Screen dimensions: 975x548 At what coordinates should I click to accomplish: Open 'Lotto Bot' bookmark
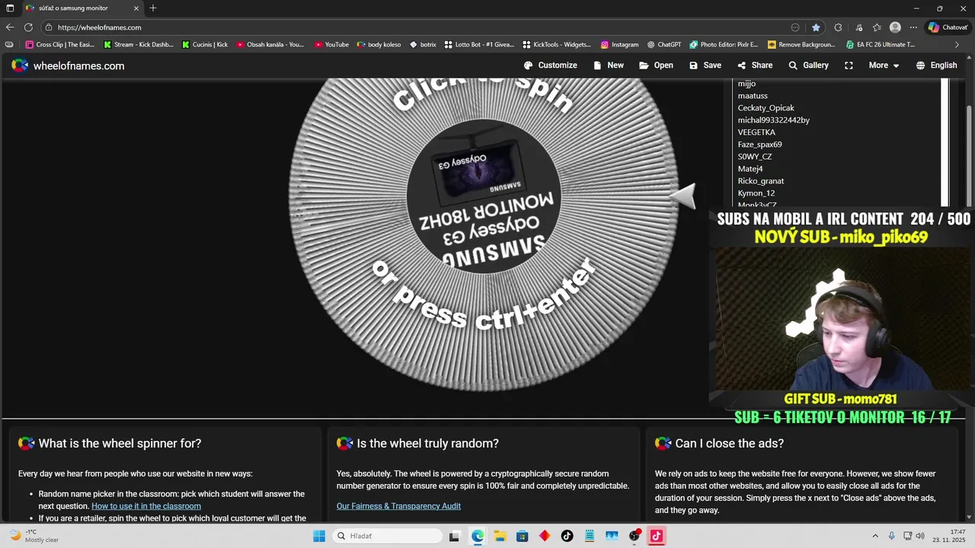point(479,45)
